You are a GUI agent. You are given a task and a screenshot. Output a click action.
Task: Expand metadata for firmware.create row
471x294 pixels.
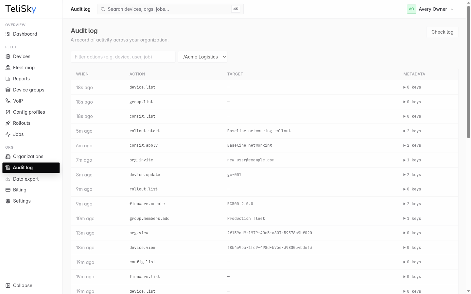click(412, 204)
